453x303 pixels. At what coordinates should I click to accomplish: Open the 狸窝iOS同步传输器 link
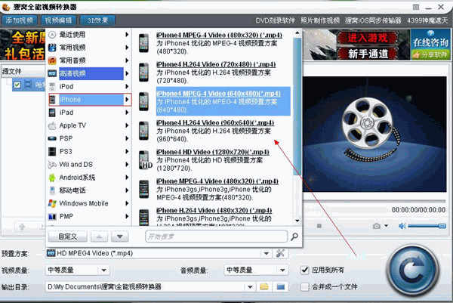coord(373,20)
